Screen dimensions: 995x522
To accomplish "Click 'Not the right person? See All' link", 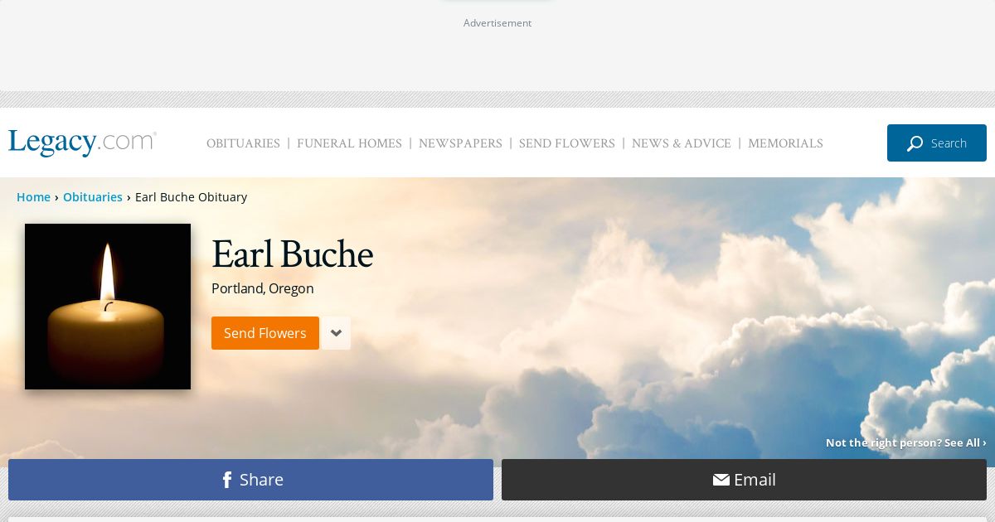I will pyautogui.click(x=906, y=442).
